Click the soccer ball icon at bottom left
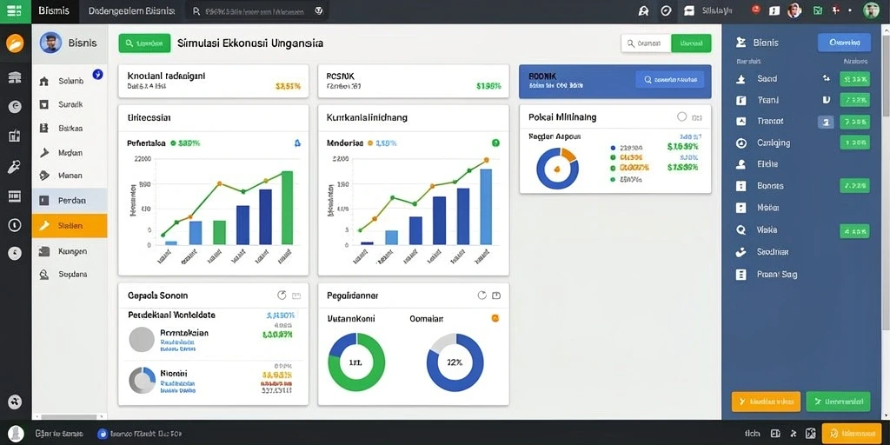 point(15,402)
